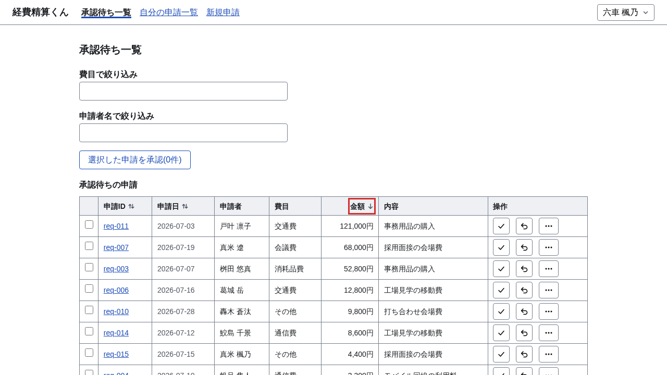Screen dimensions: 667x375
Task: Open the 六車 楓乃 user menu
Action: pos(626,12)
